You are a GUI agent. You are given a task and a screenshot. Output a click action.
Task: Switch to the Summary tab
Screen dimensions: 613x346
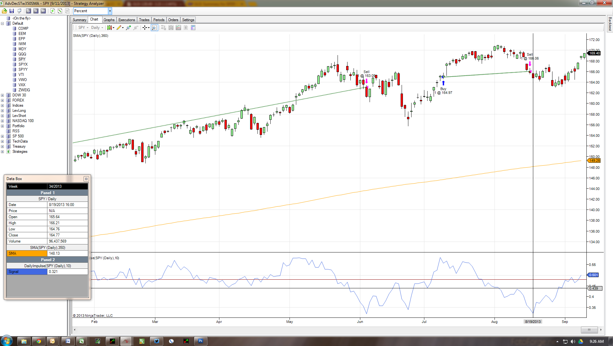click(79, 20)
